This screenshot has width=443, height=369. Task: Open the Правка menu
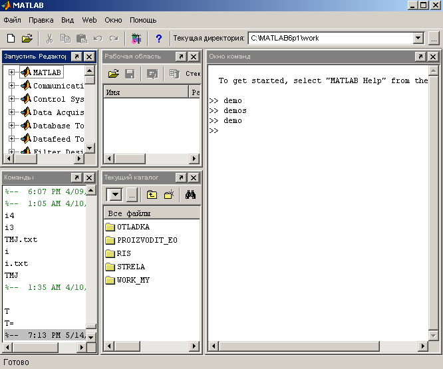[x=41, y=20]
